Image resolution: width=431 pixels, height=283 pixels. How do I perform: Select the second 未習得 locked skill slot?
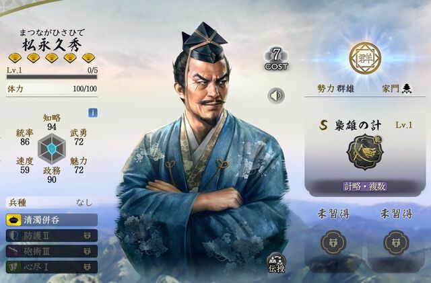point(396,243)
